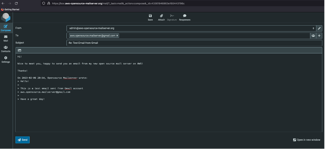Expand the From address dropdown
Screen dimensions: 325x149
pos(191,28)
